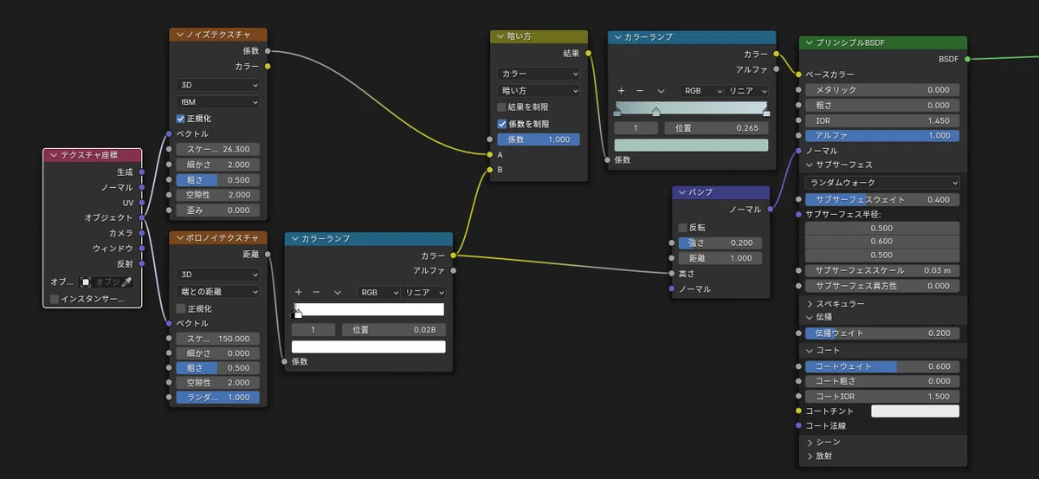Click the 位置 0.265 field in カラーランプ
This screenshot has width=1039, height=479.
[717, 128]
